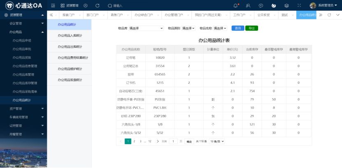This screenshot has height=168, width=342.
Task: Open the notification bell icon
Action: pyautogui.click(x=236, y=6)
